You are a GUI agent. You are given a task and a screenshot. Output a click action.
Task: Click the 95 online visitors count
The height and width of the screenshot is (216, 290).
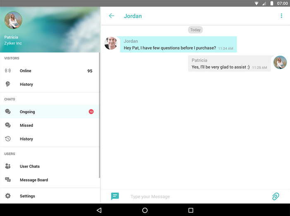coord(90,71)
